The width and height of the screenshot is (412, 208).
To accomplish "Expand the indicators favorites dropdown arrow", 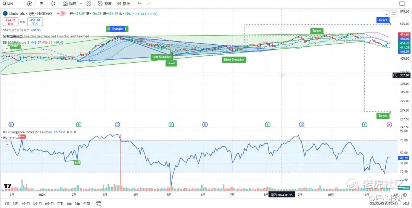I will [x=81, y=4].
